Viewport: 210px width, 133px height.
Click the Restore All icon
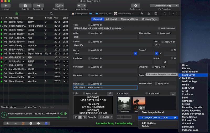tap(38, 5)
